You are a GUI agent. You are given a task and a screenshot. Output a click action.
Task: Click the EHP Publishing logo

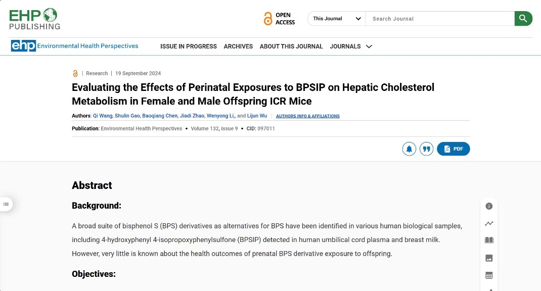coord(34,19)
